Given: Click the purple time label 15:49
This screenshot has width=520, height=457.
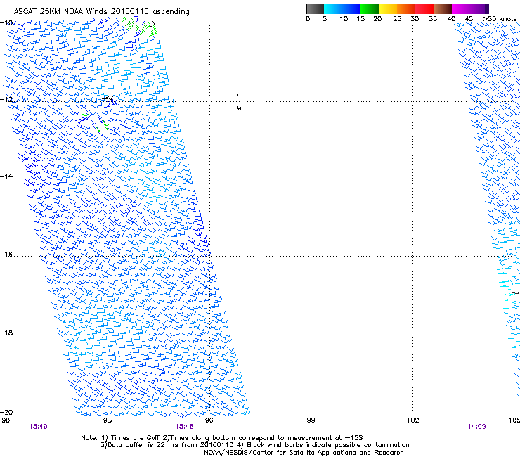Looking at the screenshot, I should 38,427.
